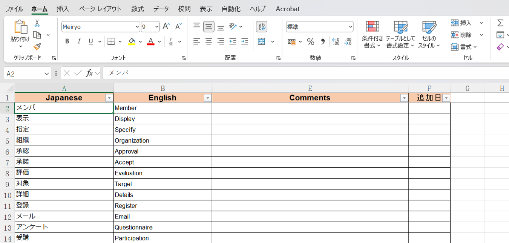
Task: Apply red font color
Action: pos(150,41)
